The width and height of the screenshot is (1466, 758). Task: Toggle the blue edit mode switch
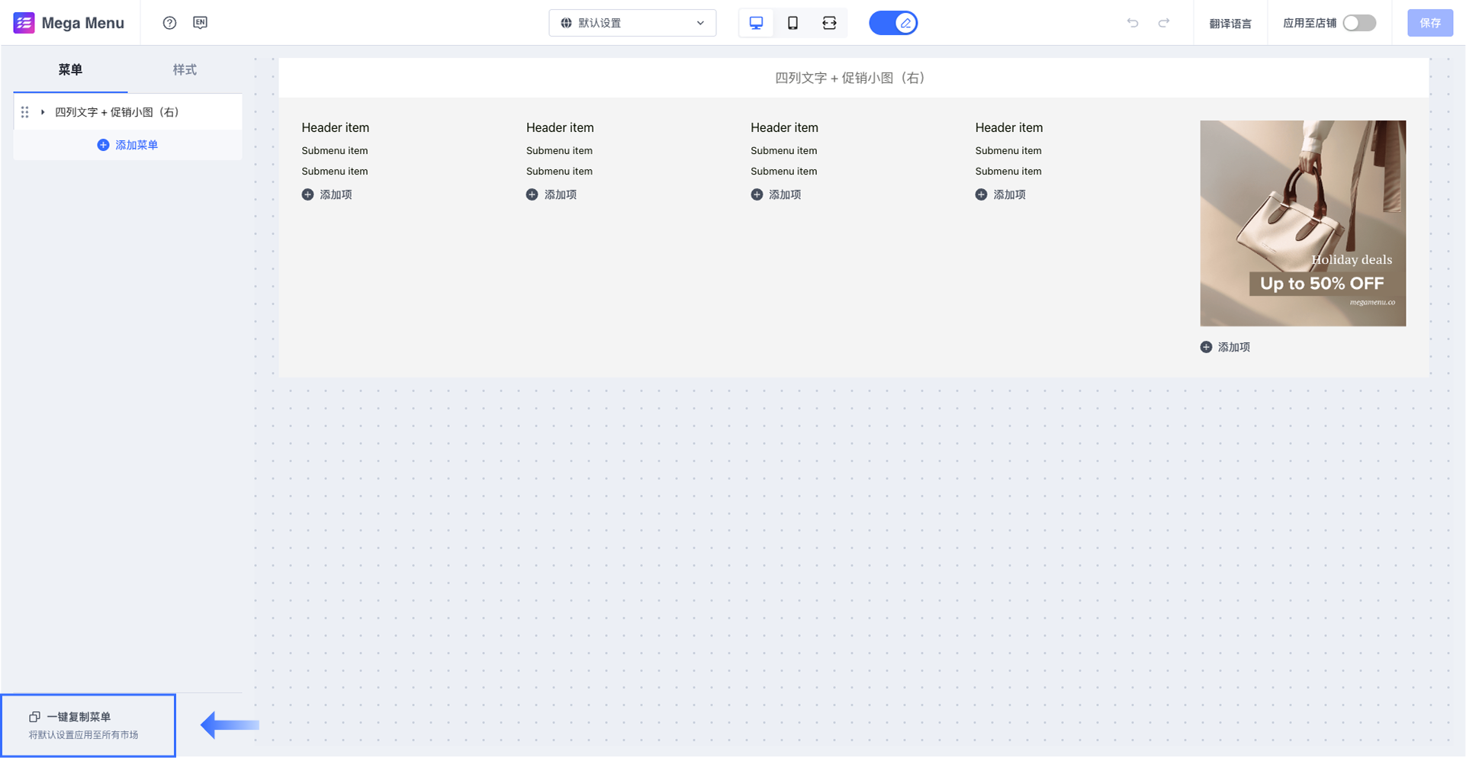pyautogui.click(x=893, y=23)
